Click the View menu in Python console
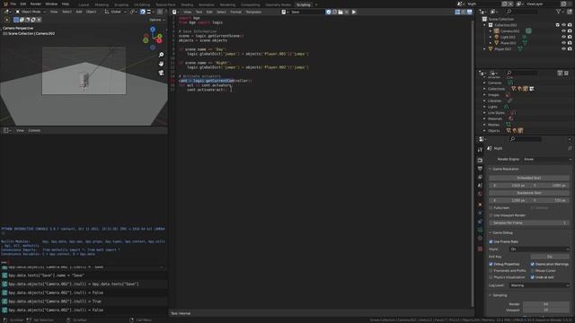This screenshot has height=323, width=575. pos(20,130)
